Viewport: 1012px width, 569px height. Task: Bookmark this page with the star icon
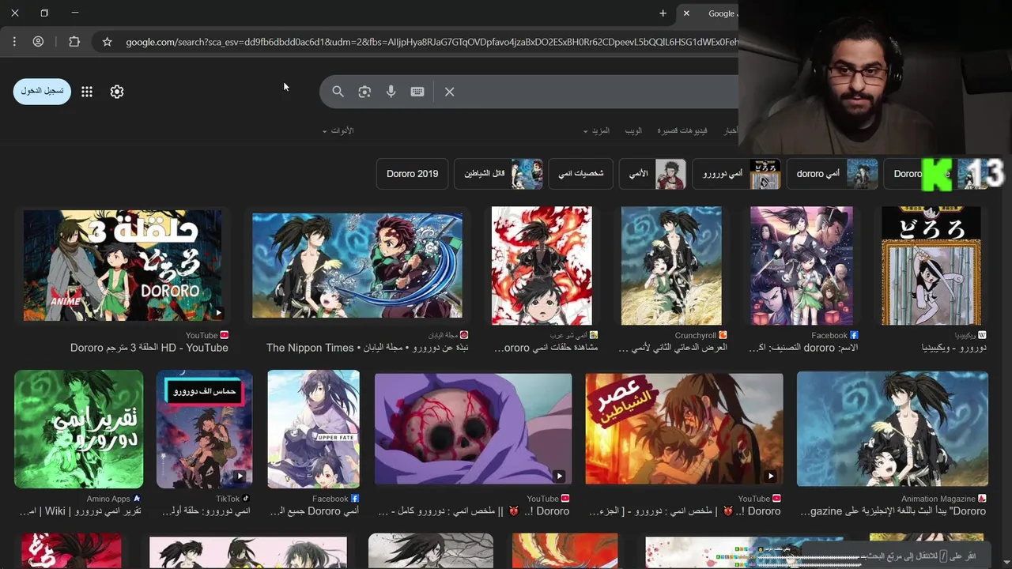point(108,42)
